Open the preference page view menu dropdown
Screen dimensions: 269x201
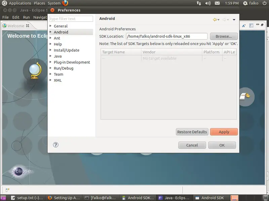(x=234, y=20)
